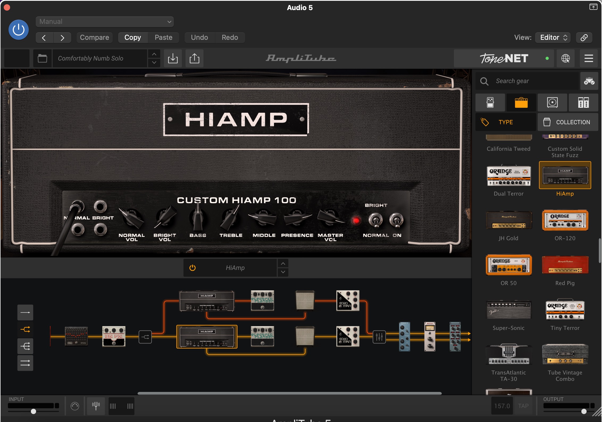Toggle the HiAmp module power button
602x422 pixels.
click(x=193, y=268)
